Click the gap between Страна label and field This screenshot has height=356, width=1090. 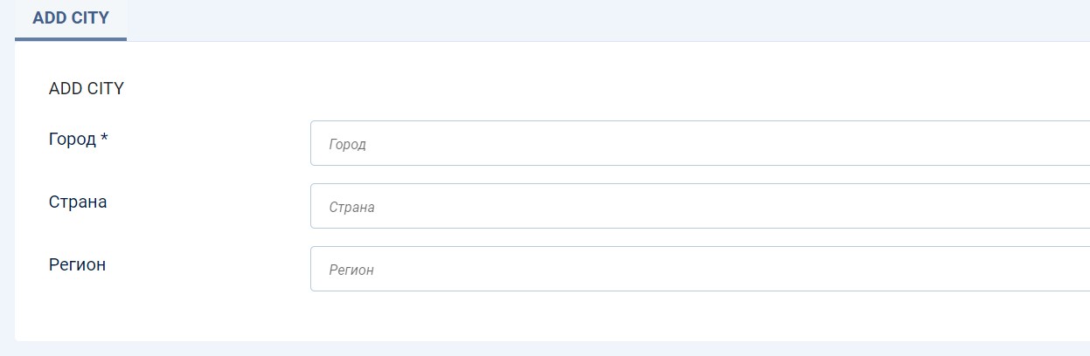click(210, 205)
